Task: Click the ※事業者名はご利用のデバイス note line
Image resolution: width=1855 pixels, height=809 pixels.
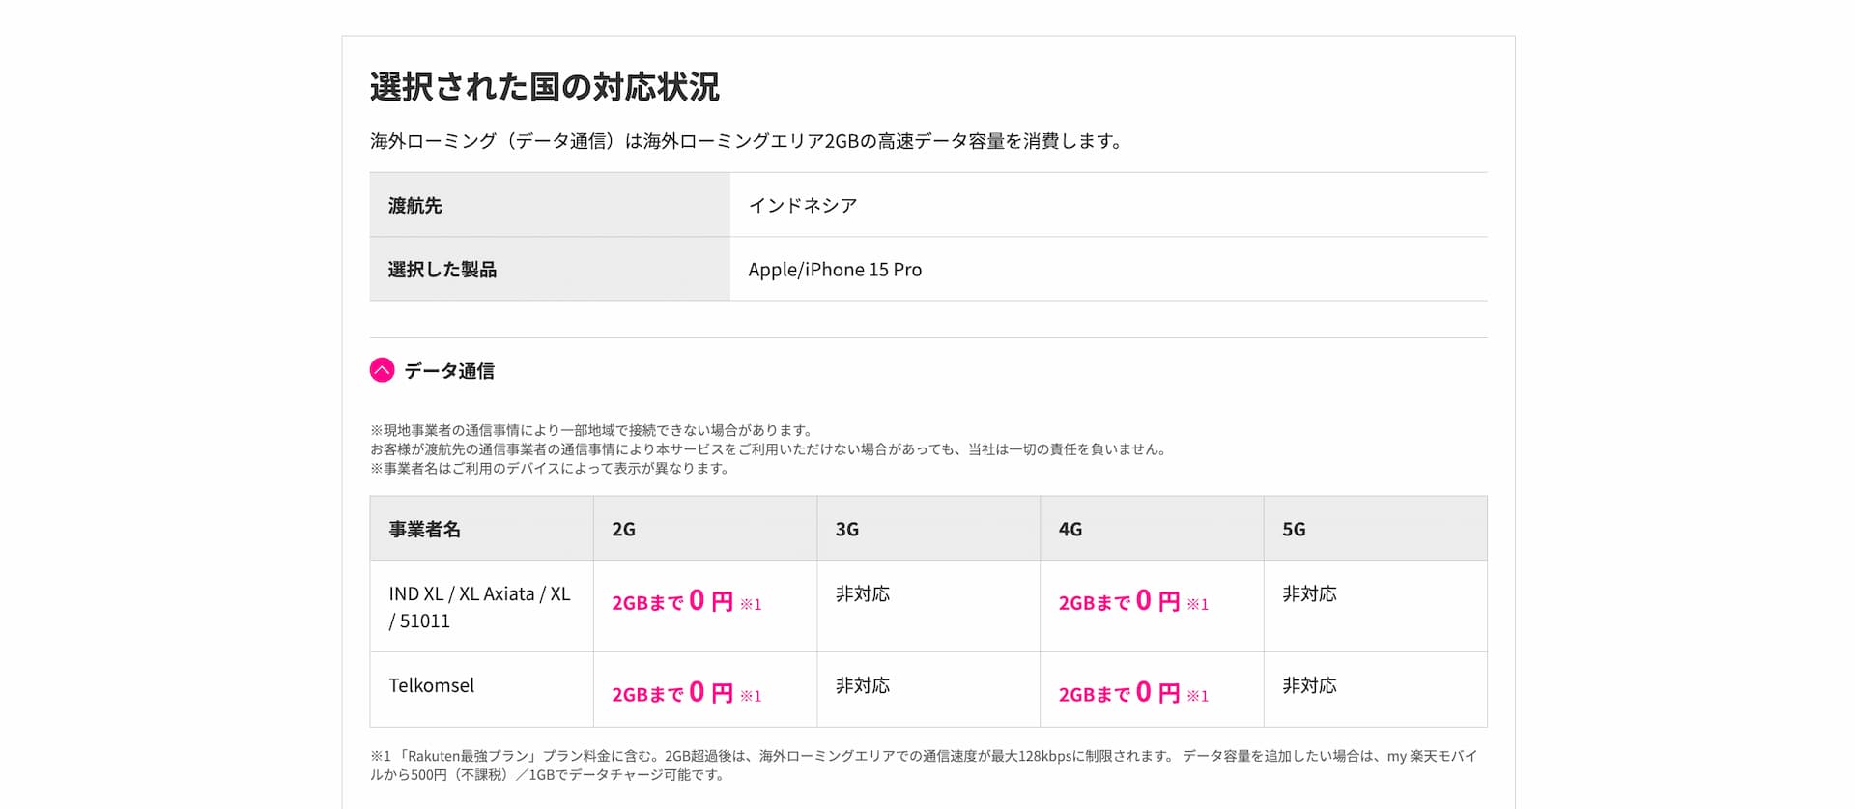Action: click(x=551, y=469)
